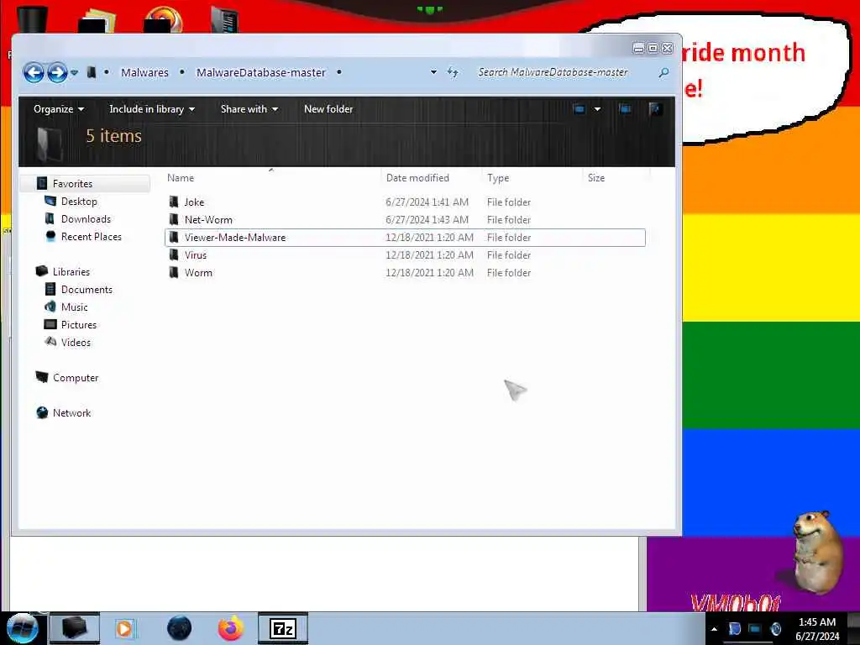The width and height of the screenshot is (860, 645).
Task: Open the view options dropdown arrow
Action: (597, 109)
